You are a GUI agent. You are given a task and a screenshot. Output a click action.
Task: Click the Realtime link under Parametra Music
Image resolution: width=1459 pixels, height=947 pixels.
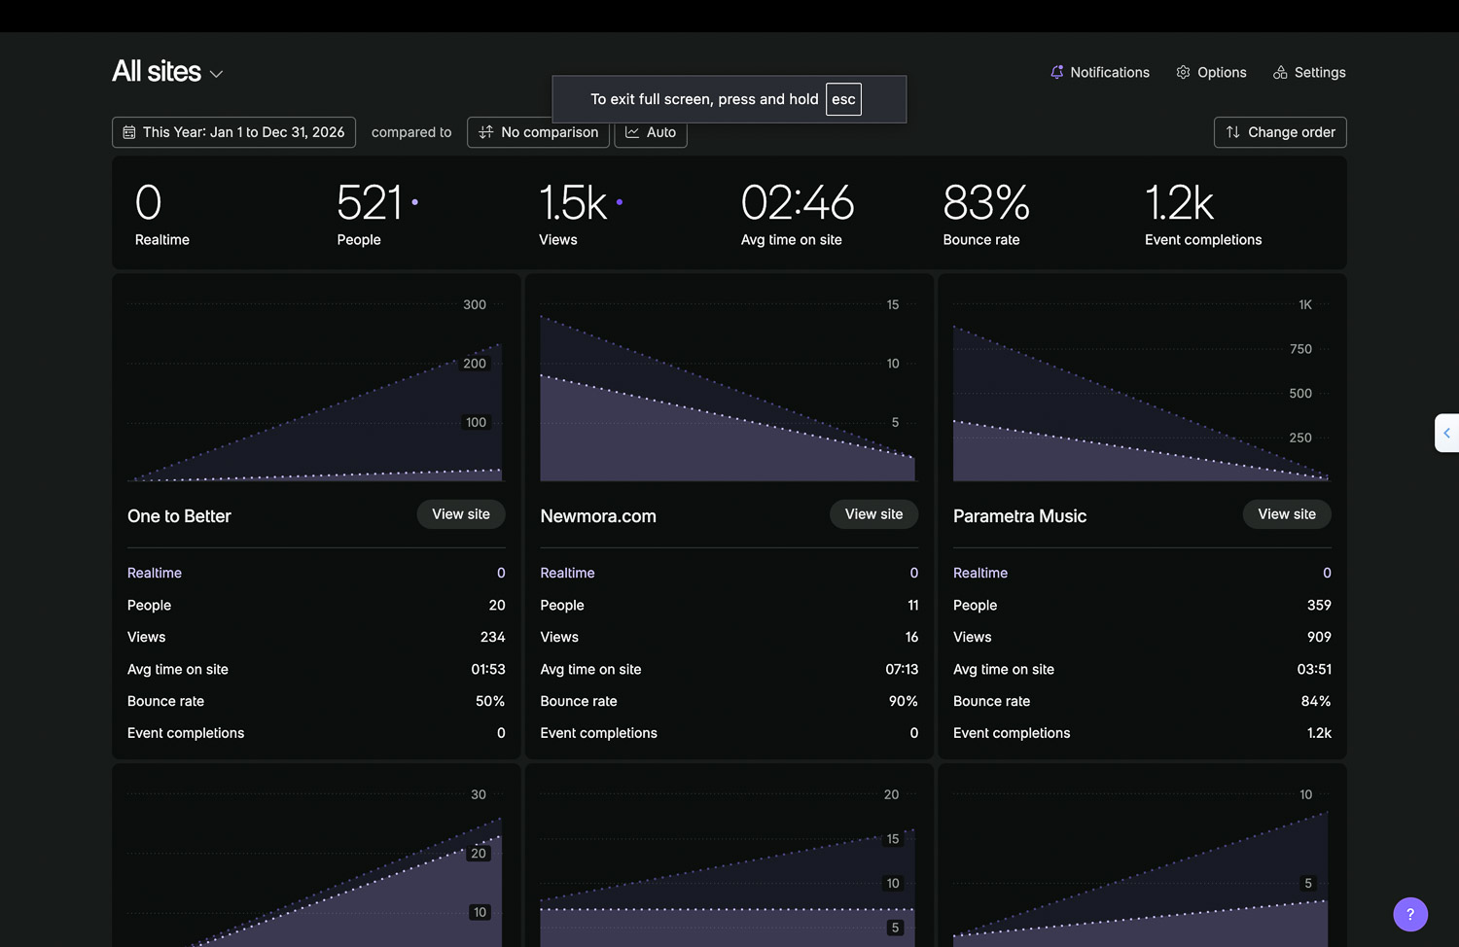tap(979, 573)
